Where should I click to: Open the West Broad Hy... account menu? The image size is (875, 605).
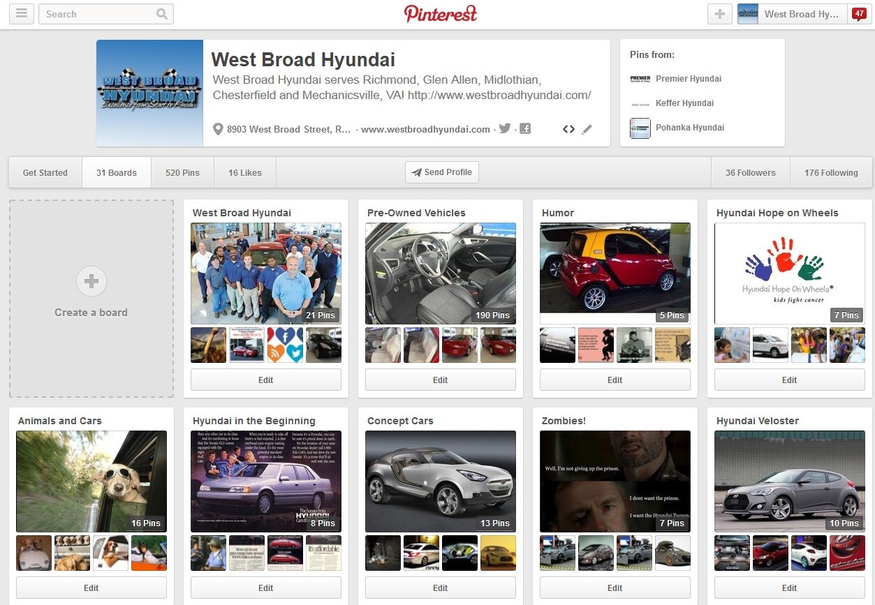click(802, 14)
